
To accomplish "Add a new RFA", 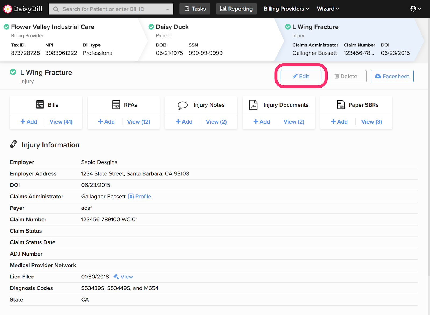I will 106,122.
